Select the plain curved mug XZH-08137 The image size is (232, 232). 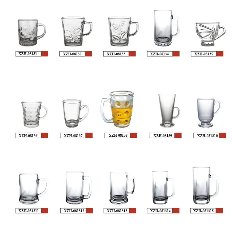point(75,114)
